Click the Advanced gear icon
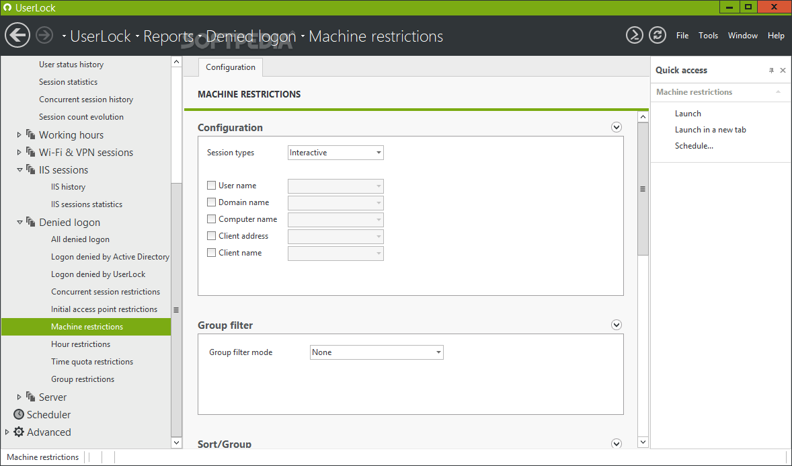792x466 pixels. pos(19,432)
